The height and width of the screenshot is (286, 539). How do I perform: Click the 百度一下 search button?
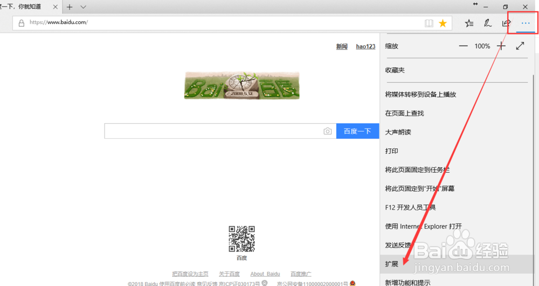(357, 131)
